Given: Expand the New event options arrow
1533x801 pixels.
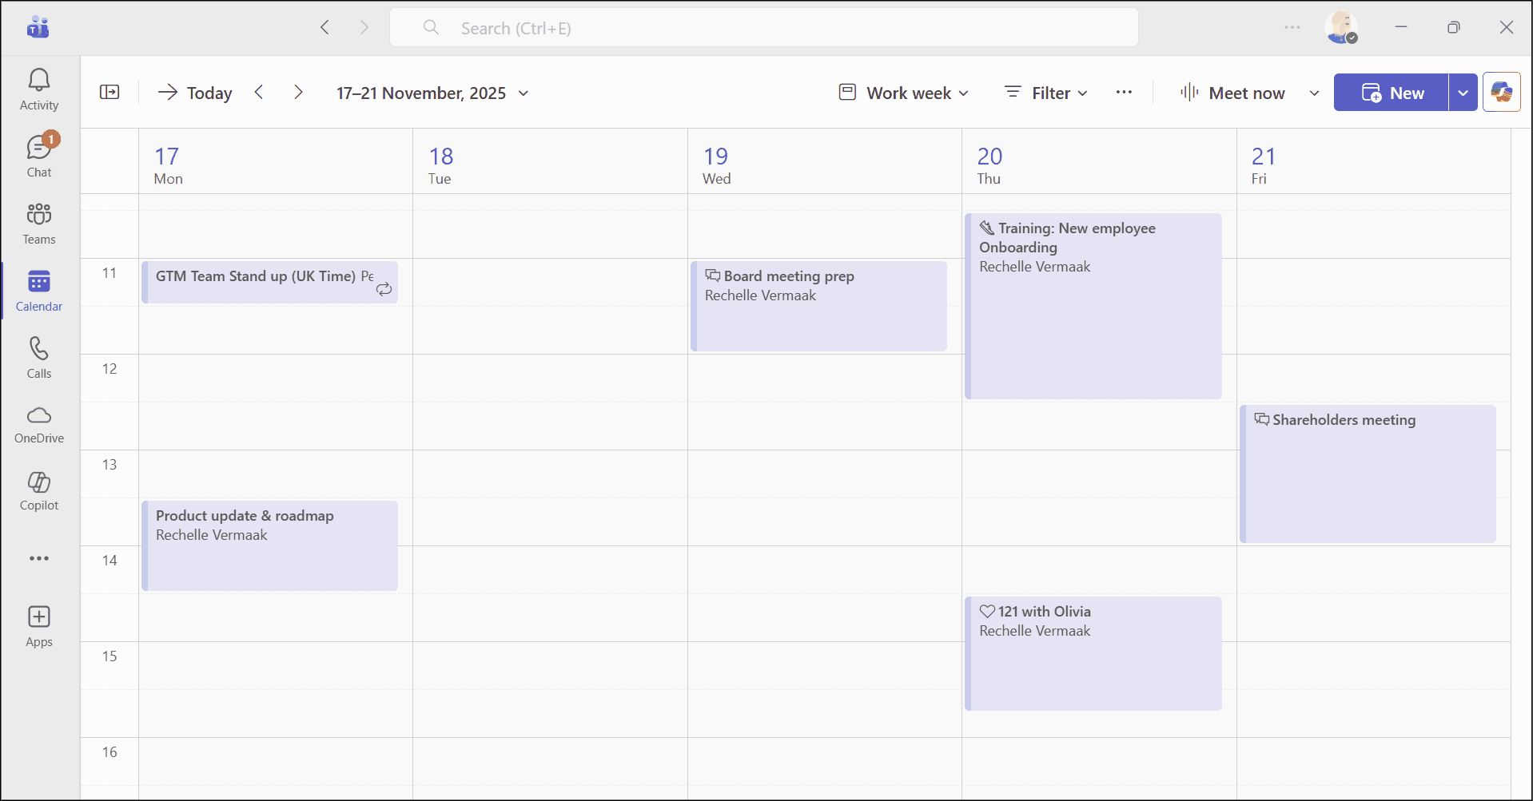Looking at the screenshot, I should click(1463, 93).
